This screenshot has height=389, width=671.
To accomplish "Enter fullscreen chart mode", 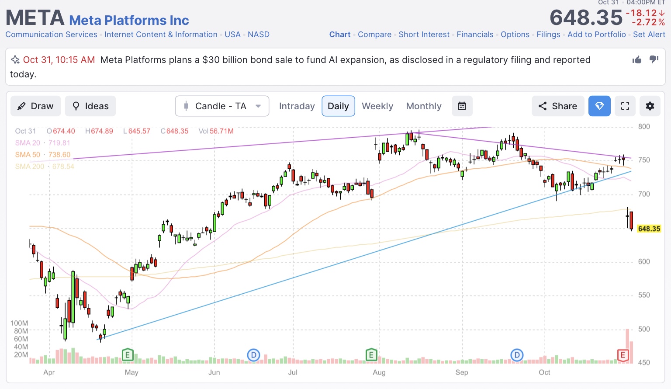I will 625,106.
